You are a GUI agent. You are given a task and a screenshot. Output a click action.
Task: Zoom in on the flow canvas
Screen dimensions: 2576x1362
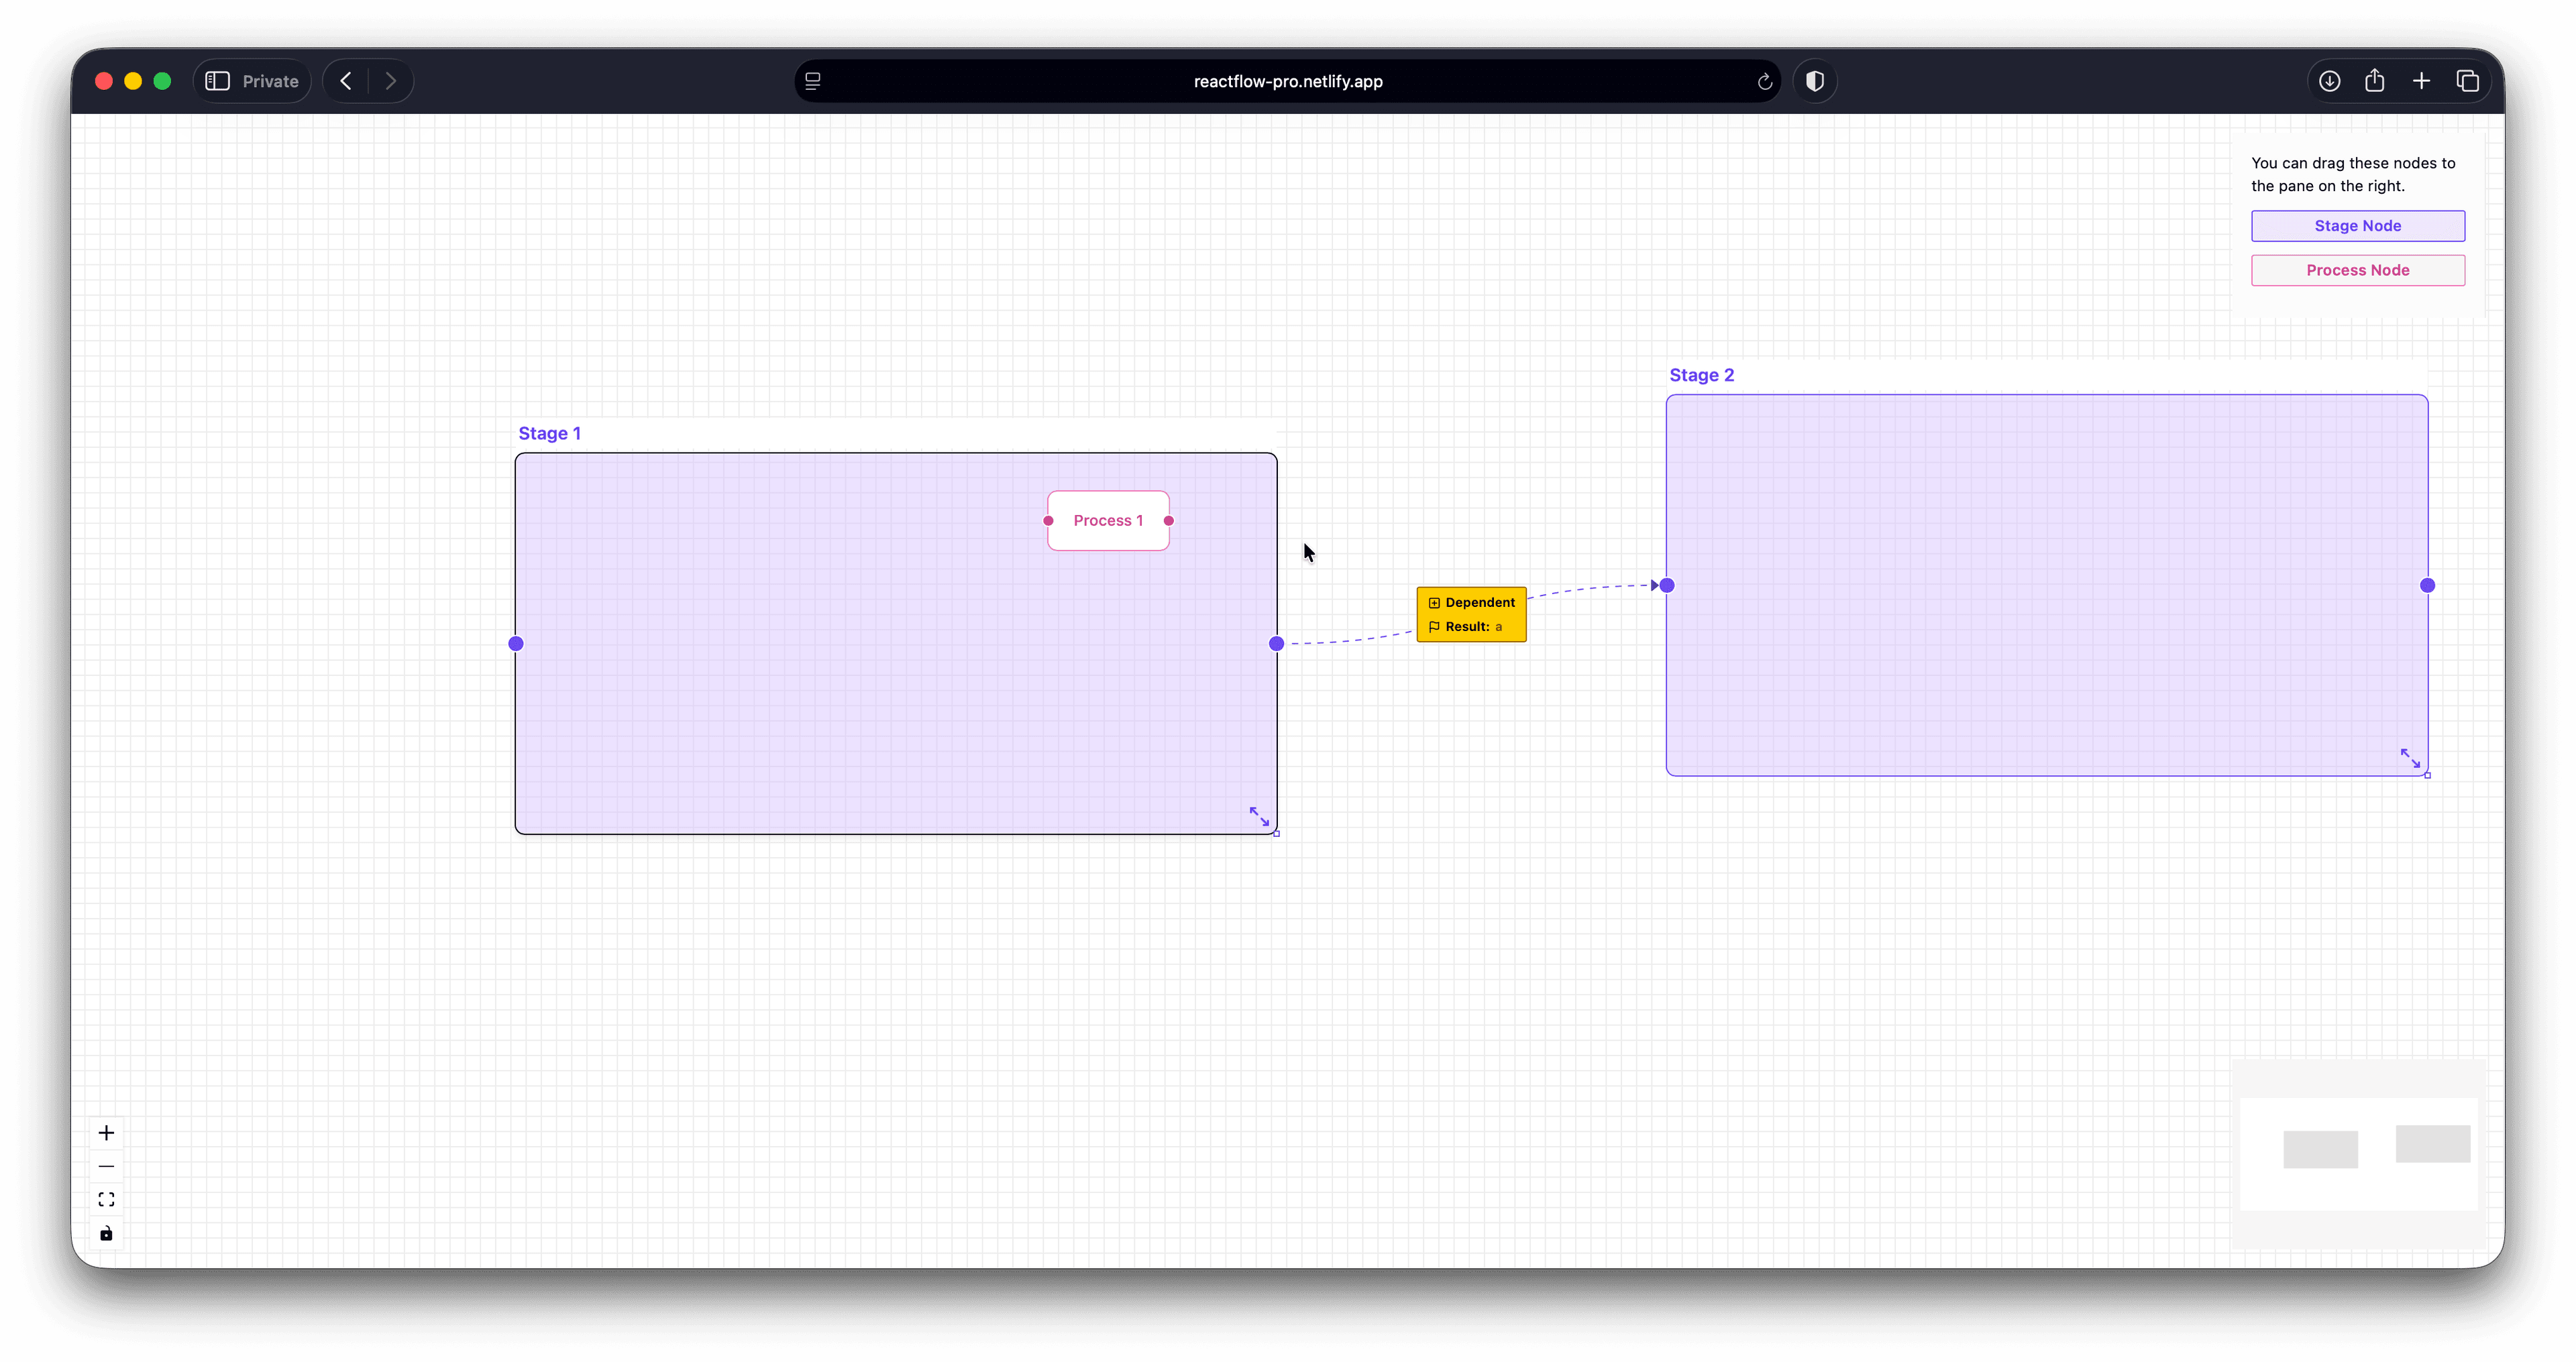pyautogui.click(x=106, y=1133)
